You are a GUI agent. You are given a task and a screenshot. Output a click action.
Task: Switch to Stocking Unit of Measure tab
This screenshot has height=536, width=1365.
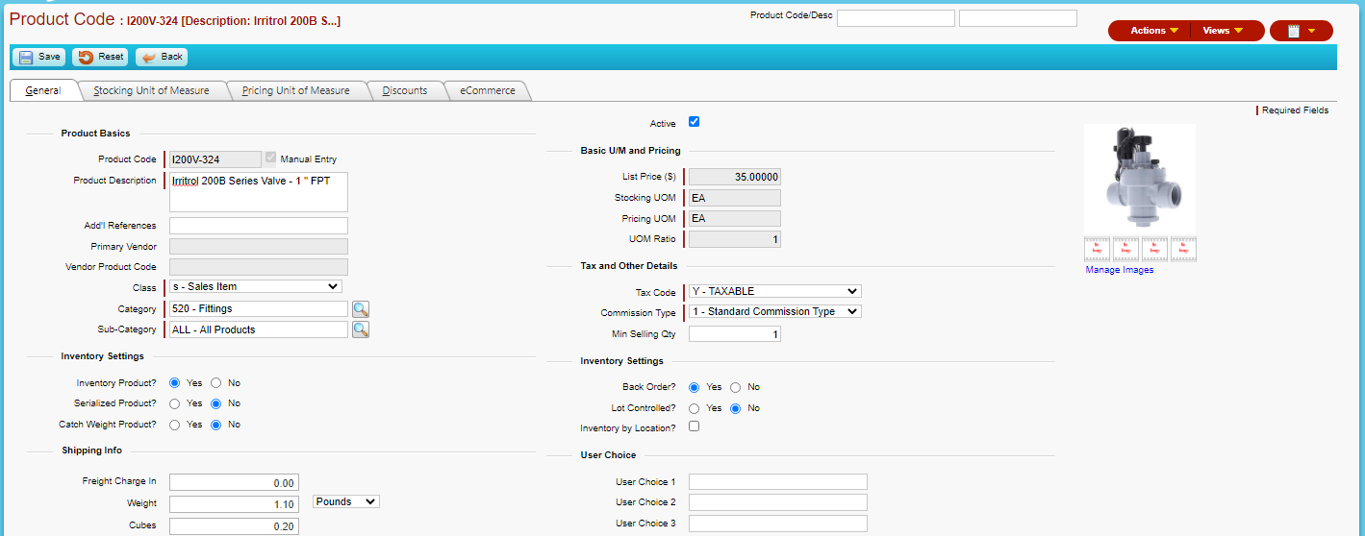tap(151, 90)
